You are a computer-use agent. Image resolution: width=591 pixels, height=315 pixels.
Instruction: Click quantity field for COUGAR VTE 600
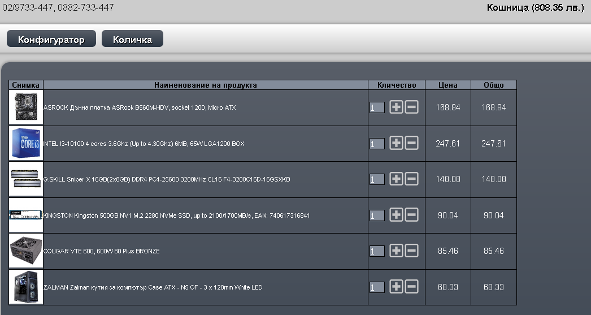377,251
